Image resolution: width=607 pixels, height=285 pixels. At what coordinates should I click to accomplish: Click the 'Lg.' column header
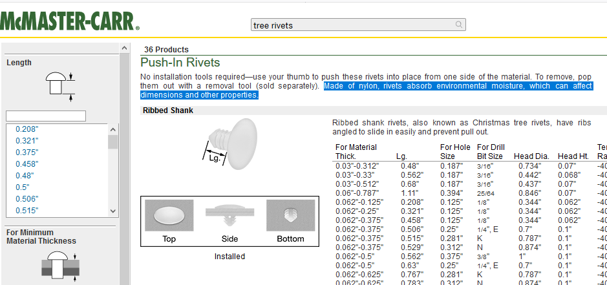pos(401,156)
